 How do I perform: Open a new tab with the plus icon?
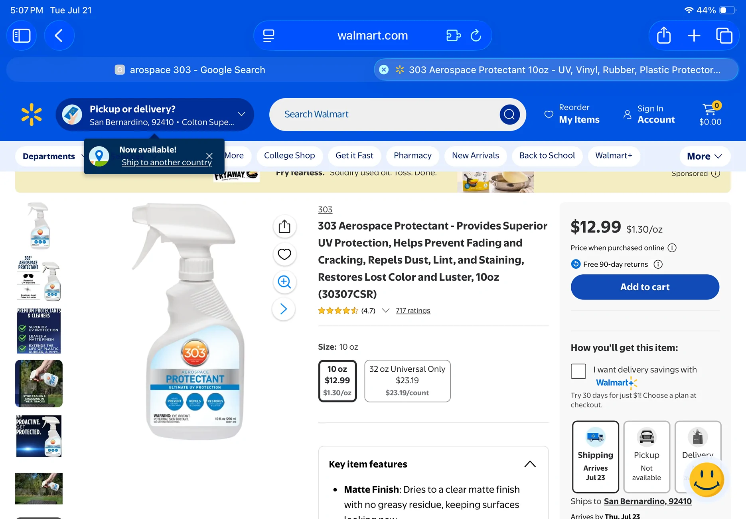(694, 36)
